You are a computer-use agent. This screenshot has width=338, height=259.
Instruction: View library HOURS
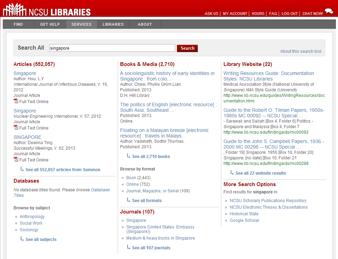coord(258,14)
